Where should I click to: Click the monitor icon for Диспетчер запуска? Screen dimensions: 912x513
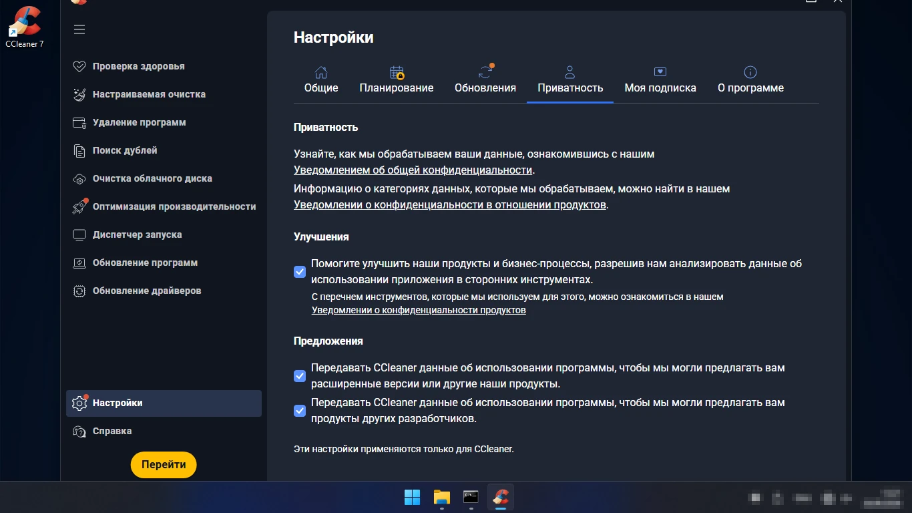[79, 234]
